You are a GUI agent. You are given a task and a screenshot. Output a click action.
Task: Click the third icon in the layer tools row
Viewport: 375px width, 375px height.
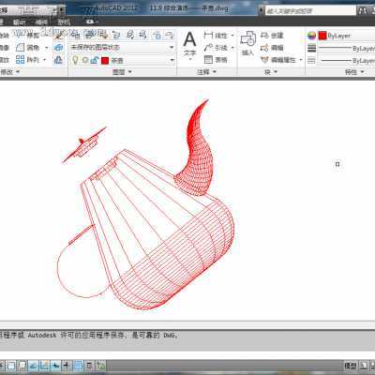tap(103, 35)
